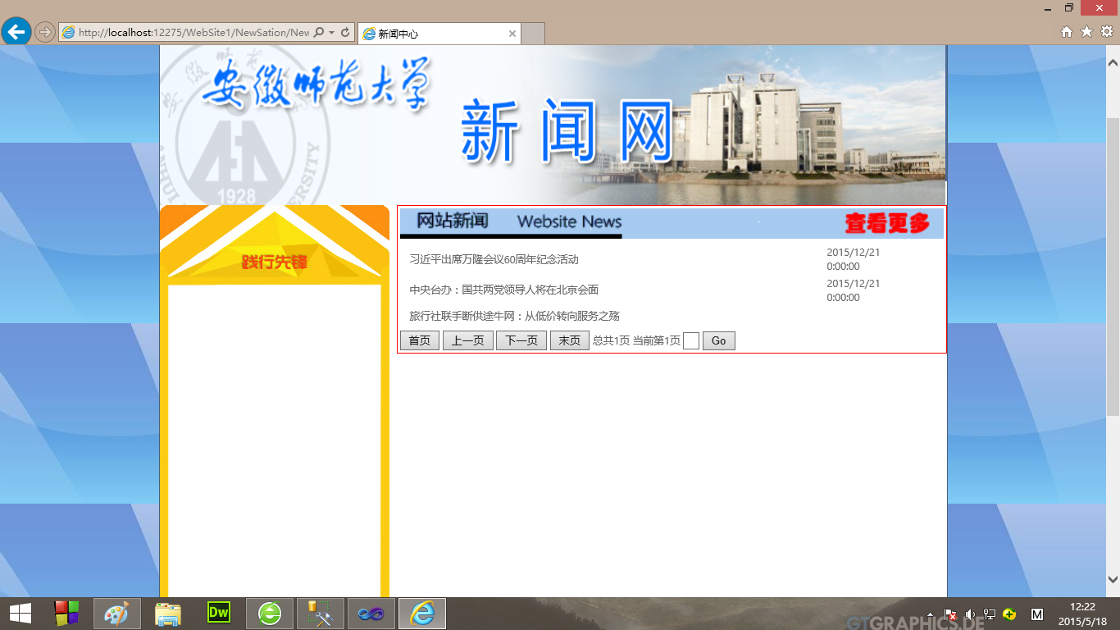Viewport: 1120px width, 630px height.
Task: Click the search magnifier in the address bar
Action: (319, 33)
